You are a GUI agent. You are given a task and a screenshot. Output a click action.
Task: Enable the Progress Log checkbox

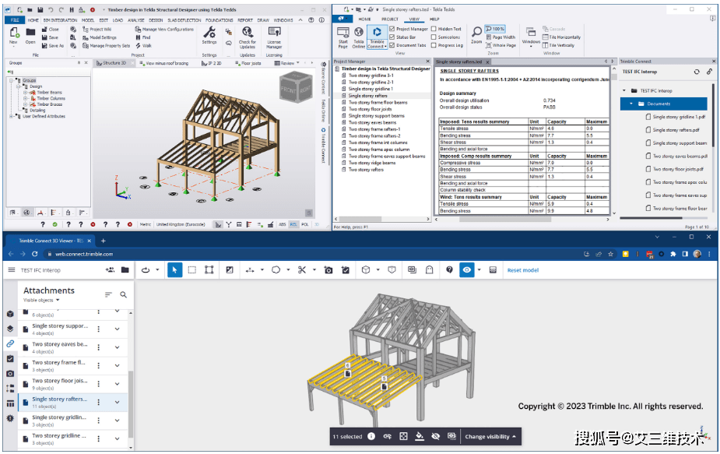coord(434,45)
